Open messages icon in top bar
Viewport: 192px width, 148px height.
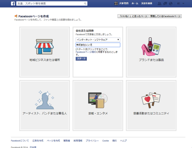(x=165, y=3)
